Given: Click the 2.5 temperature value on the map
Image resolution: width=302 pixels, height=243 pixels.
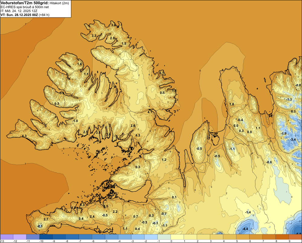Looking at the screenshot, I should [x=85, y=132].
